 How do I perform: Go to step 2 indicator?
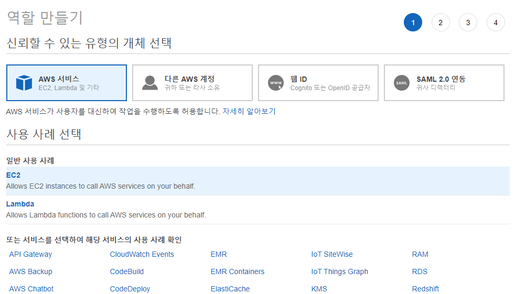click(x=441, y=23)
